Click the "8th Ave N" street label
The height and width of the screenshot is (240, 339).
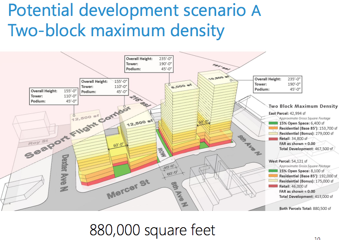[x=180, y=194]
